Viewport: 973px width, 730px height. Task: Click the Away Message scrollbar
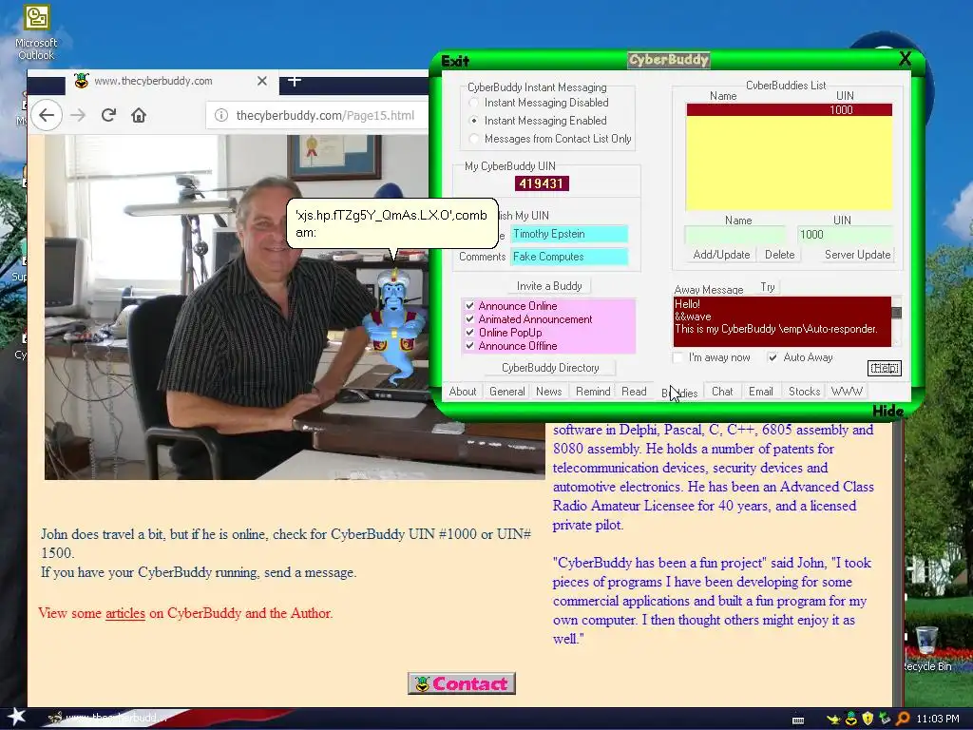tap(897, 321)
